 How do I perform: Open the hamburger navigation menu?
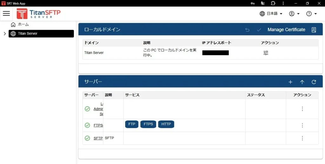click(6, 14)
